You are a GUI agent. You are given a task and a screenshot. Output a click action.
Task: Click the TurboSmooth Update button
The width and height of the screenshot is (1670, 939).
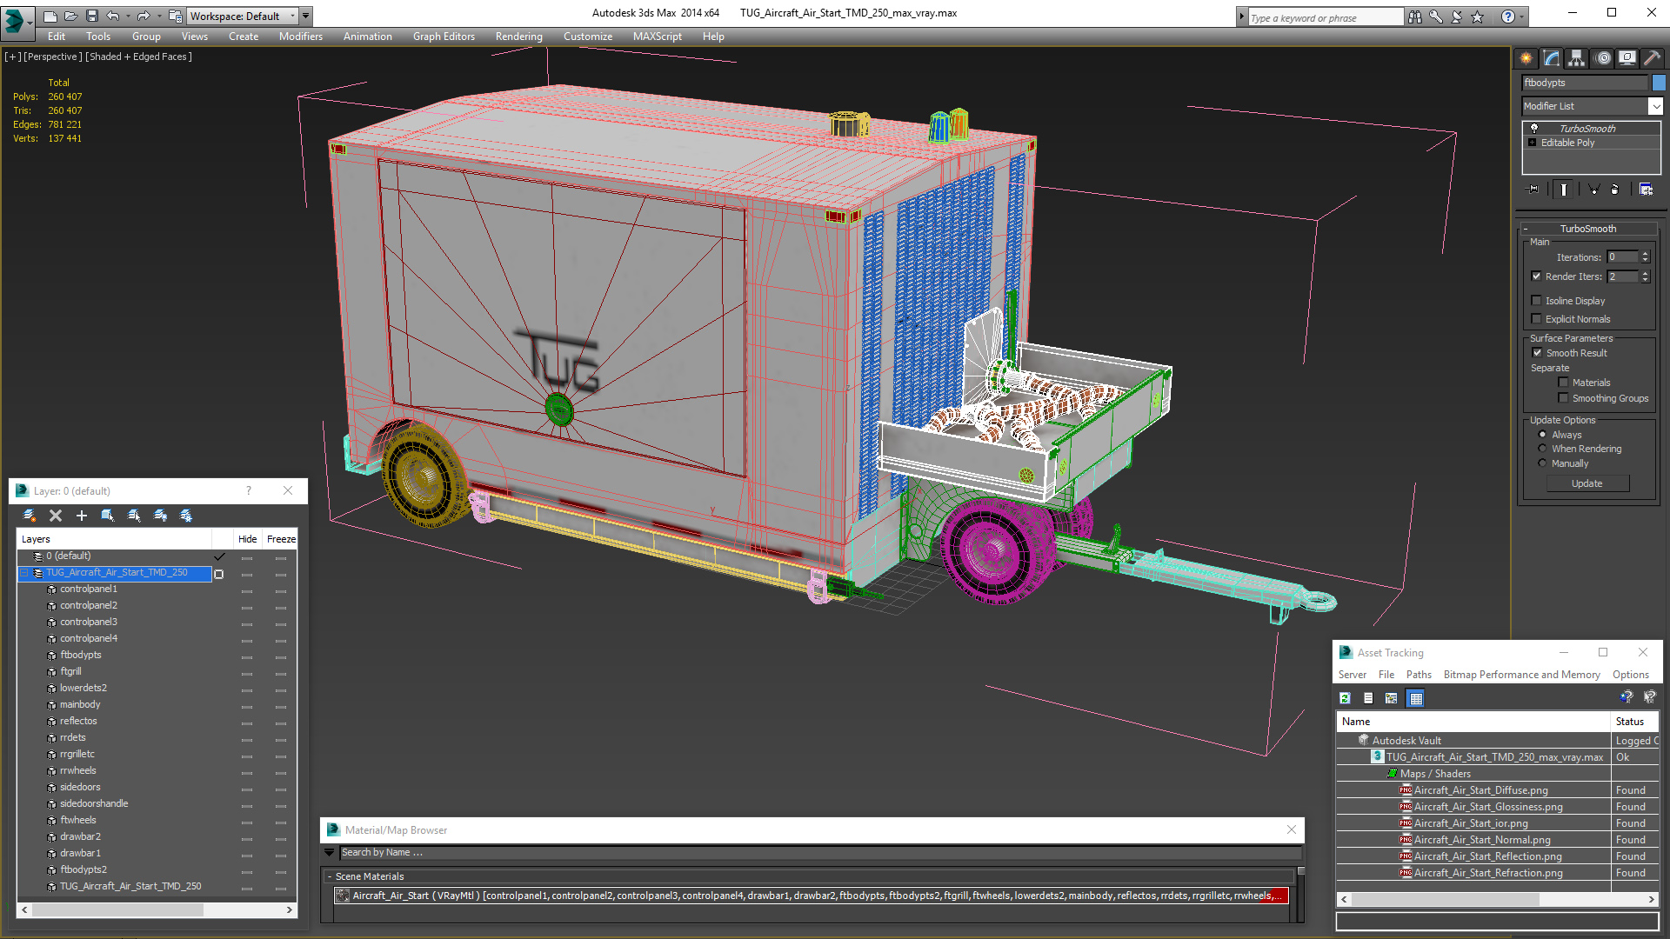(1586, 483)
